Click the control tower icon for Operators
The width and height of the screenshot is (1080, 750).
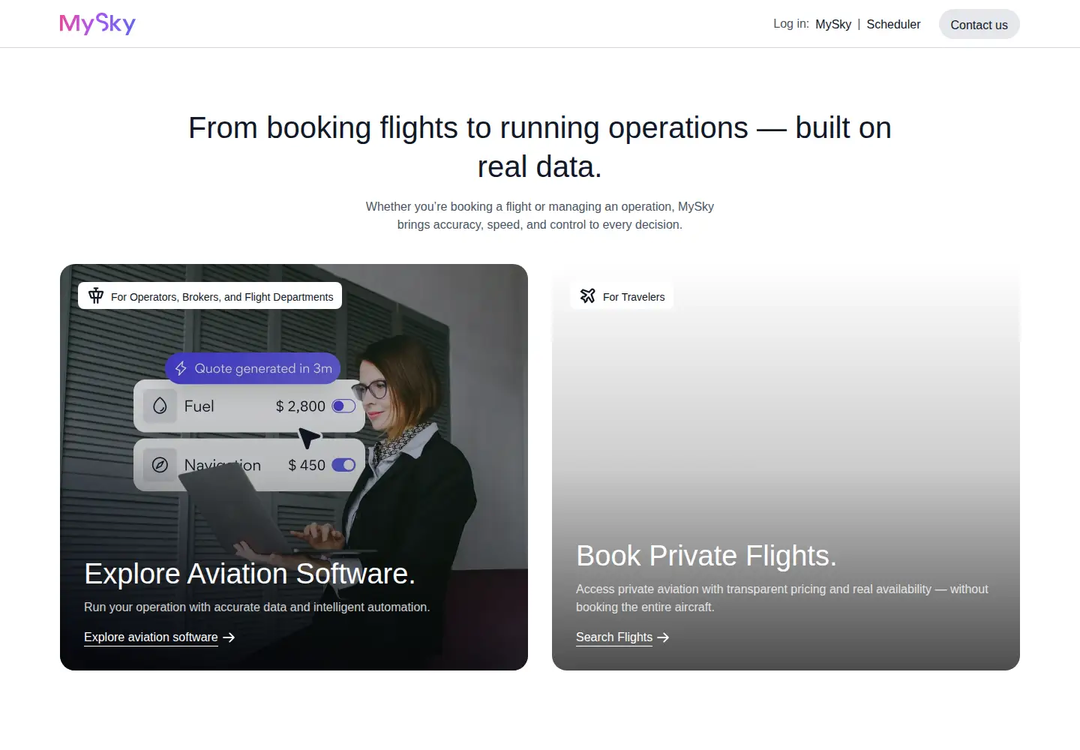96,295
